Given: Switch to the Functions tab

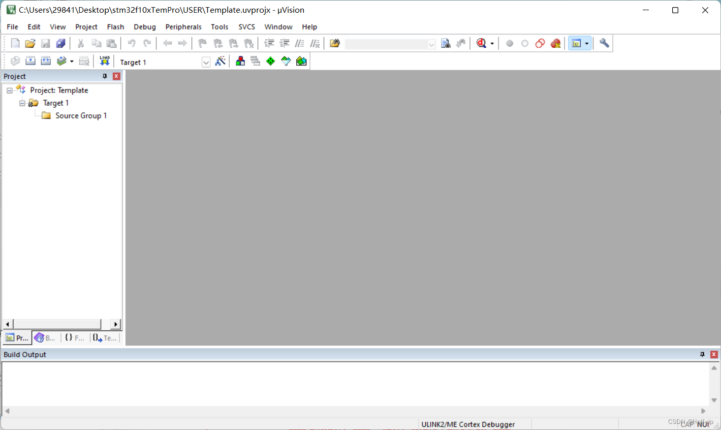Looking at the screenshot, I should pyautogui.click(x=75, y=337).
